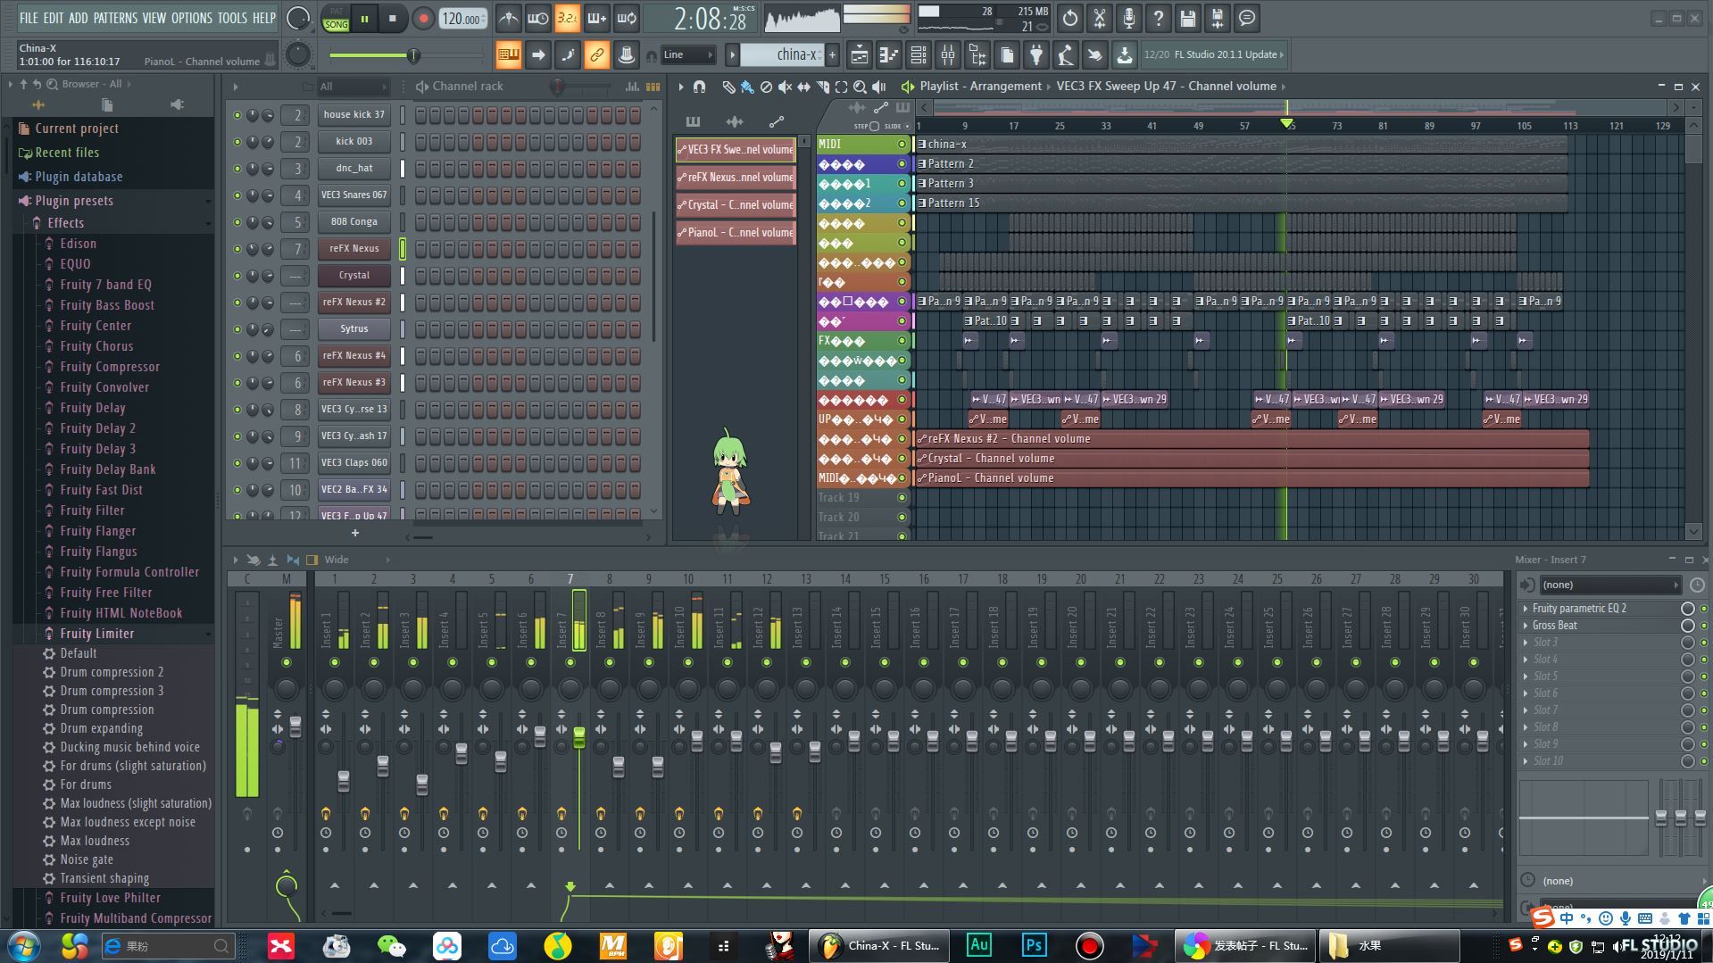Open the FILE menu
Viewport: 1713px width, 963px height.
pos(29,18)
